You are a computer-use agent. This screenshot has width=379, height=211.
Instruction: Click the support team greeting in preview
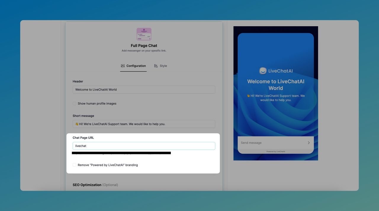click(x=276, y=98)
